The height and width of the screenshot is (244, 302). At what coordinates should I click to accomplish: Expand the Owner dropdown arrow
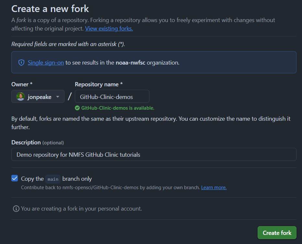pos(58,97)
